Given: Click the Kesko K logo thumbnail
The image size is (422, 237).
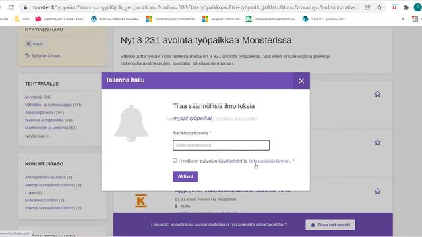Looking at the screenshot, I should coord(141,201).
